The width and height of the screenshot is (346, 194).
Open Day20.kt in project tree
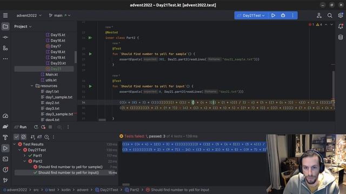58,63
